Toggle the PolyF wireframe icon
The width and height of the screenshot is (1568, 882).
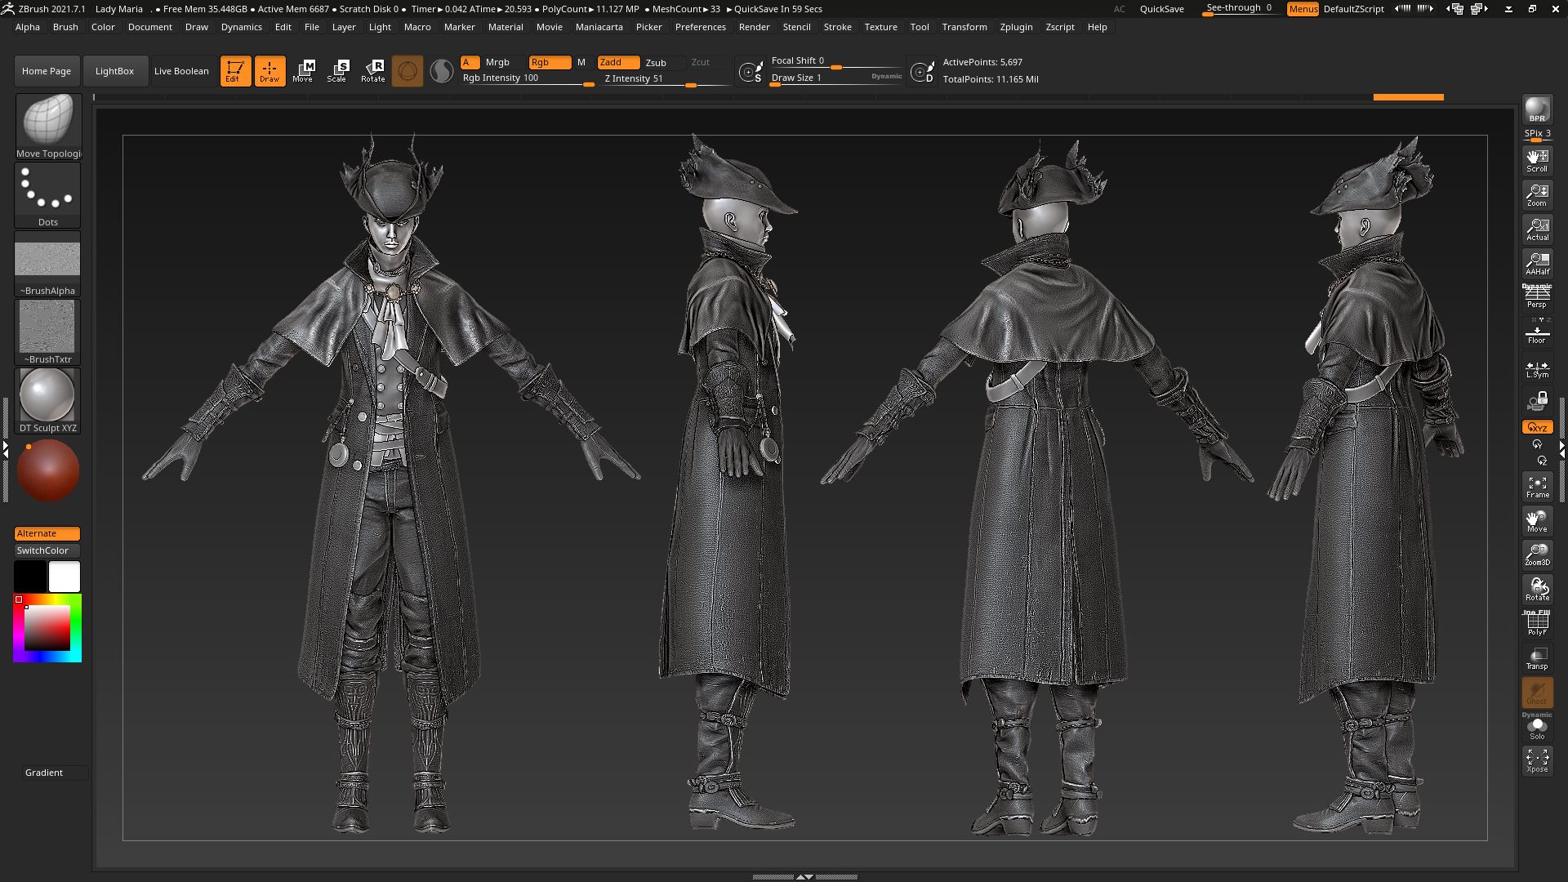(1537, 624)
